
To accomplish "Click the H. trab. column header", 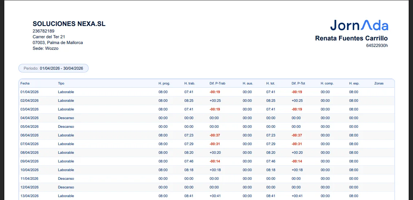I will tap(190, 83).
